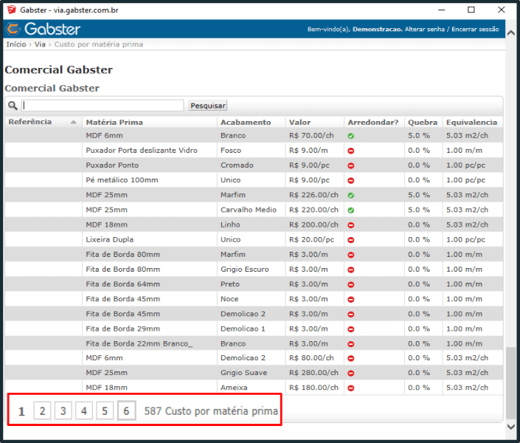Click red status on Fita de Borda 80mm Grigio Escuro row
The image size is (520, 443).
[351, 269]
